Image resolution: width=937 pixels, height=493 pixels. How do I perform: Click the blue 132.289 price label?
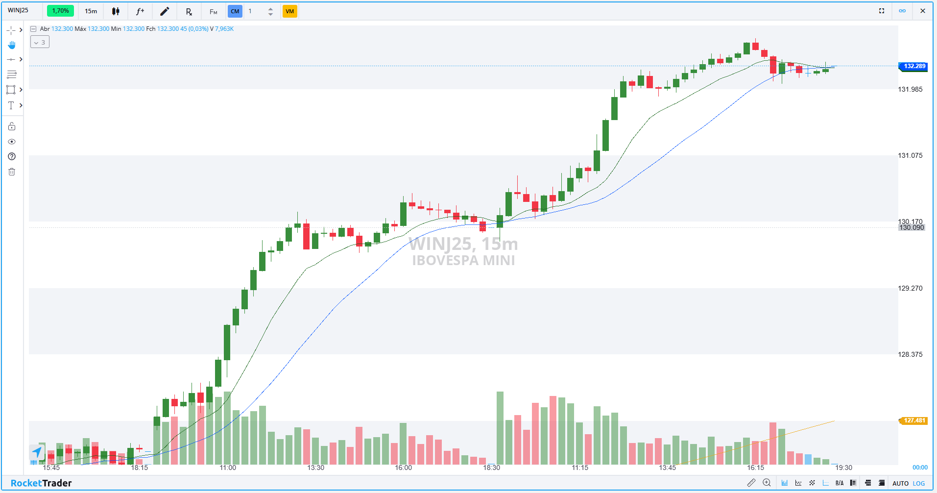click(x=913, y=66)
